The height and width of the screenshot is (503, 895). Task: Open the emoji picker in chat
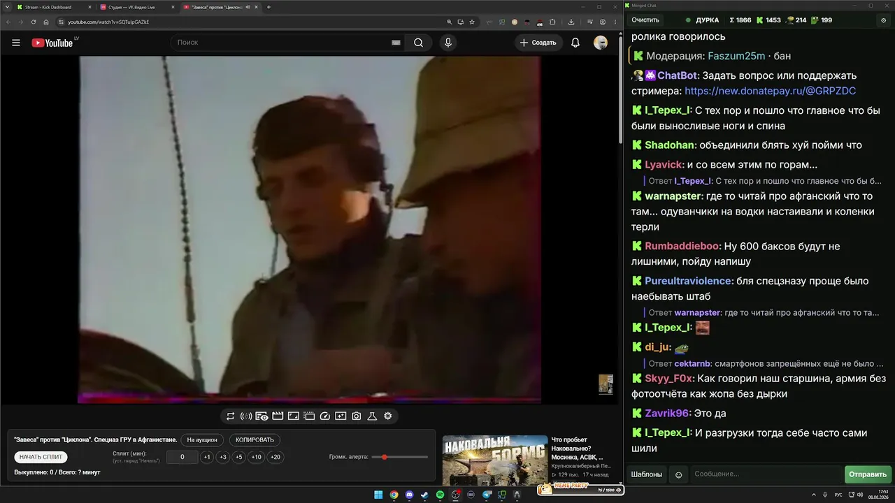coord(678,474)
